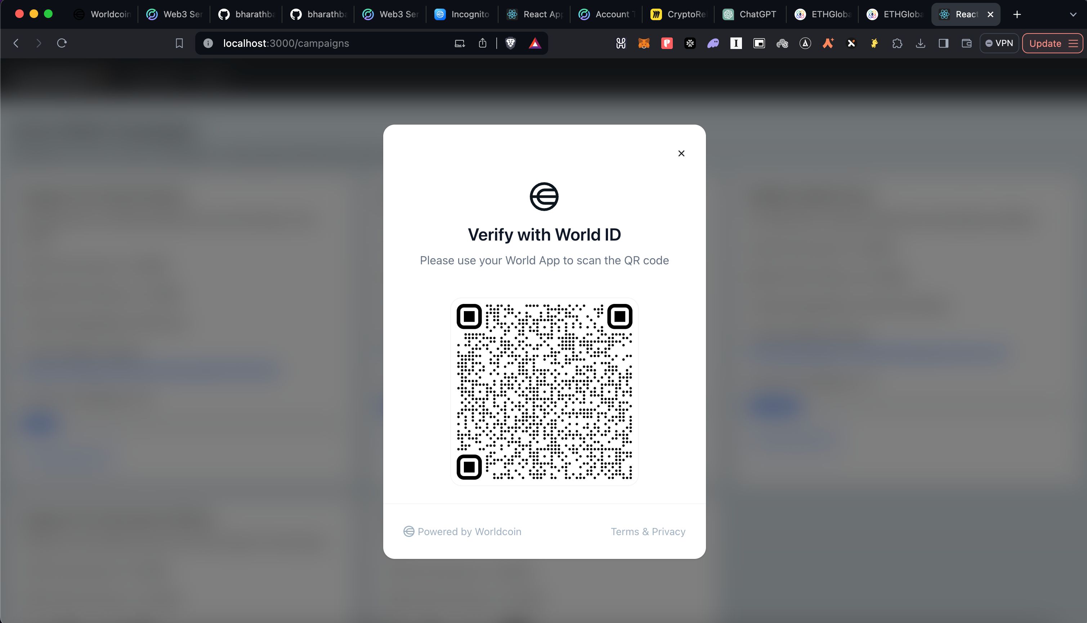Switch to the ChatGPT tab
The width and height of the screenshot is (1087, 623).
point(750,14)
